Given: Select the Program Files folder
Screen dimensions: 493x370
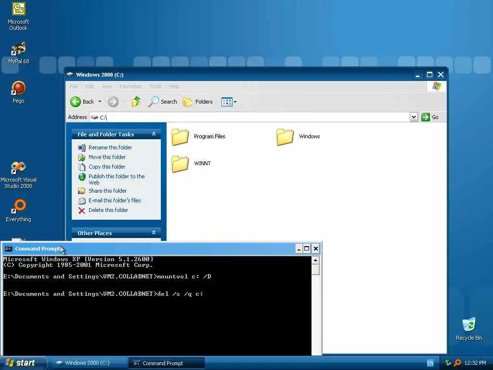Looking at the screenshot, I should point(198,136).
